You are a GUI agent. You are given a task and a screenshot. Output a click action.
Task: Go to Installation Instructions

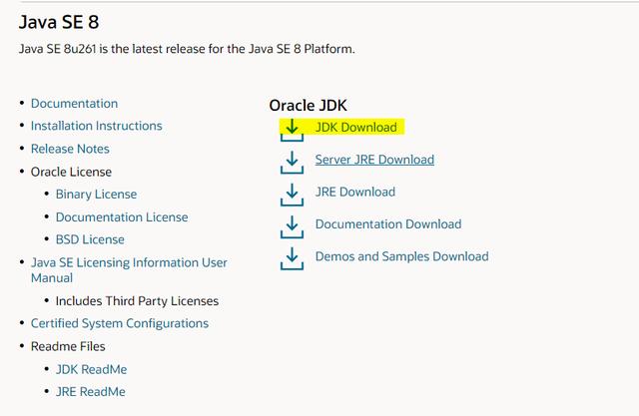coord(97,126)
